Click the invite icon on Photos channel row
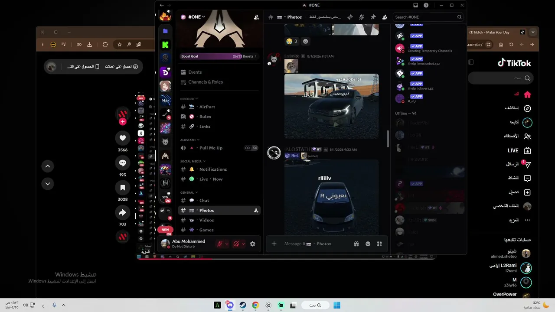This screenshot has width=555, height=312. point(256,210)
